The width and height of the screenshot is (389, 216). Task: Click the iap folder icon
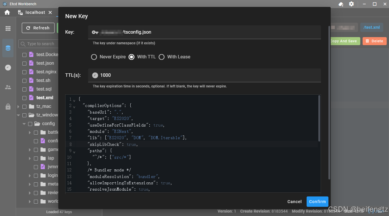[43, 158]
